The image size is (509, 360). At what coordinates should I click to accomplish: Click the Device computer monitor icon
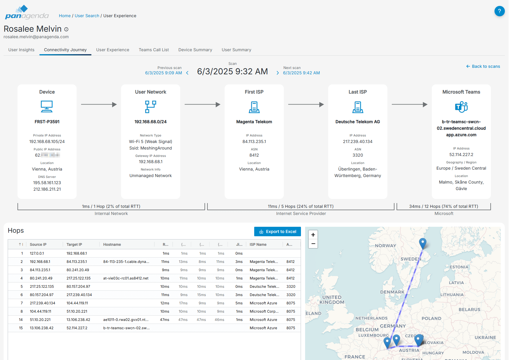47,107
